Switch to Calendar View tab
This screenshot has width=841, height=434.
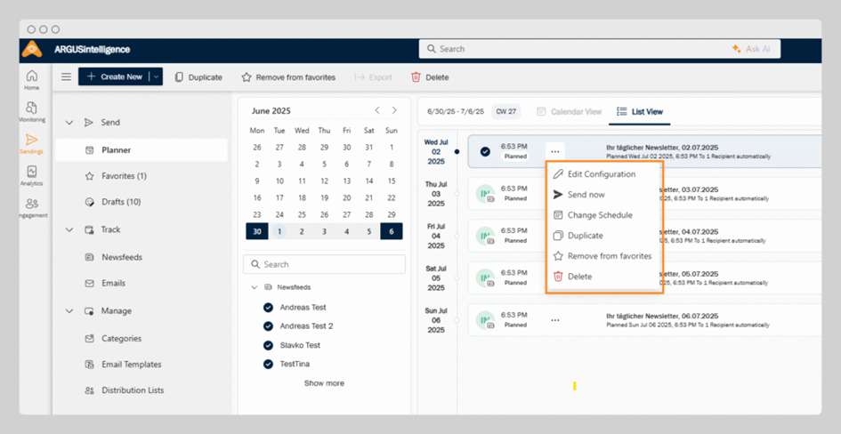click(x=570, y=112)
